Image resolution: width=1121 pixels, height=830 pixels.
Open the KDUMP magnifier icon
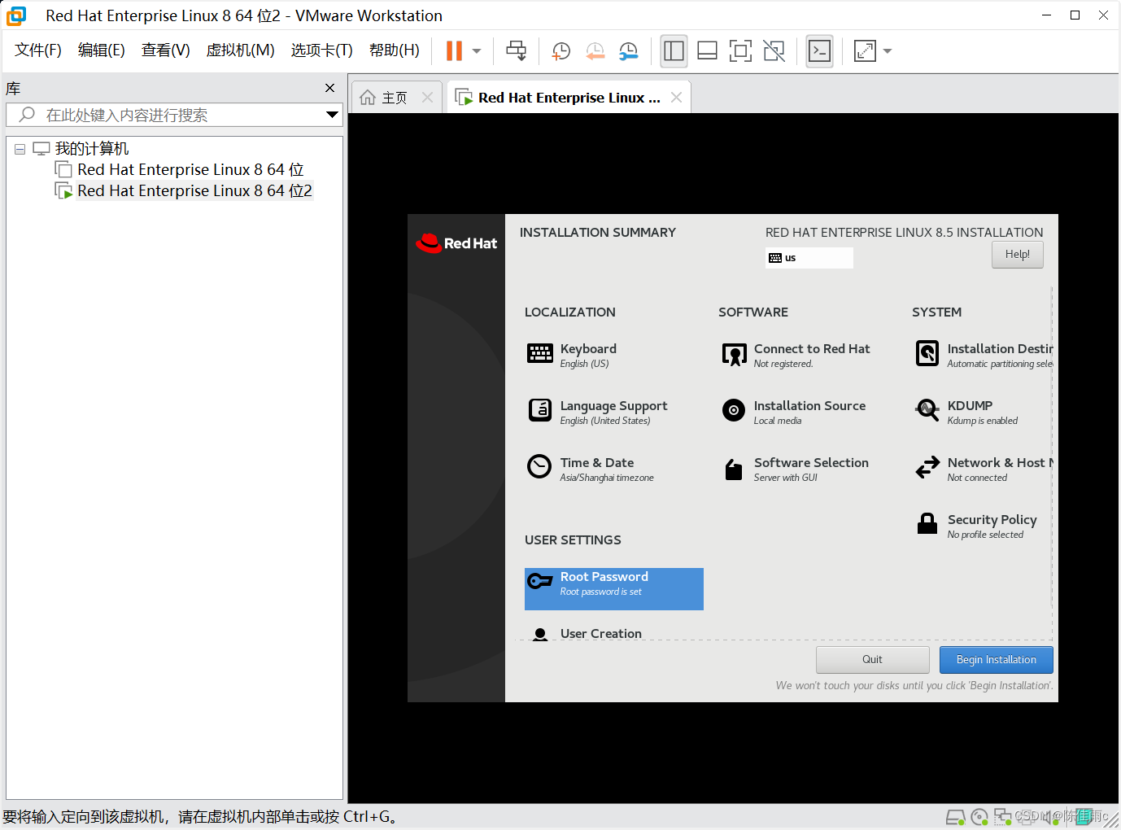pyautogui.click(x=927, y=410)
